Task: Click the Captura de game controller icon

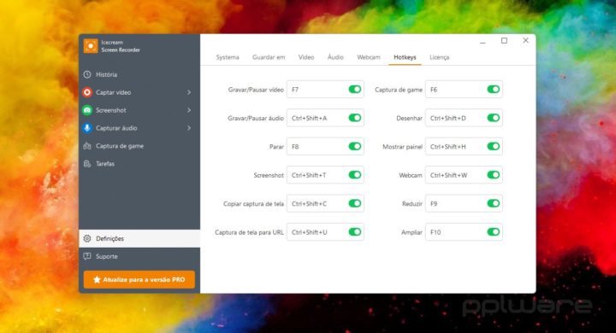Action: point(87,146)
